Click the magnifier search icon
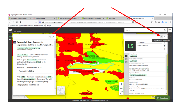This screenshot has width=177, height=106. tap(165, 30)
